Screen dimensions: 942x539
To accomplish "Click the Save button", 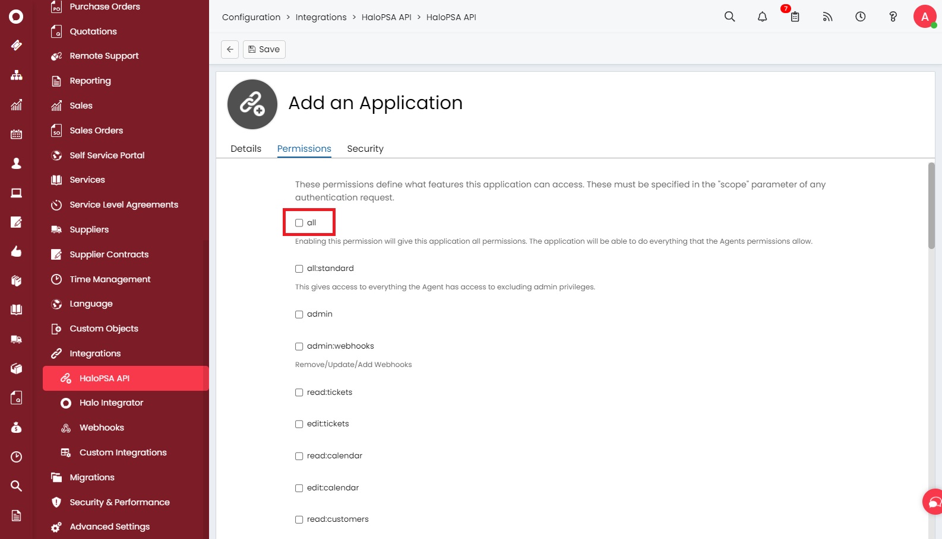I will (264, 49).
